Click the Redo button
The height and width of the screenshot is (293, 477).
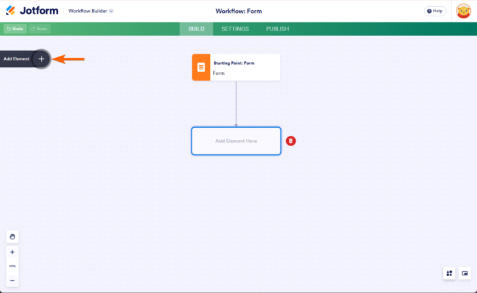point(40,29)
